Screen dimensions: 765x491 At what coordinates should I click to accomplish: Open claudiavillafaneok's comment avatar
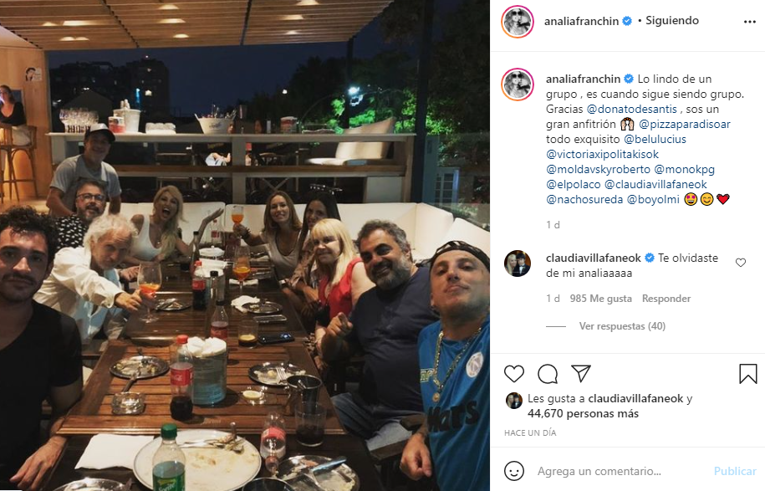tap(518, 263)
